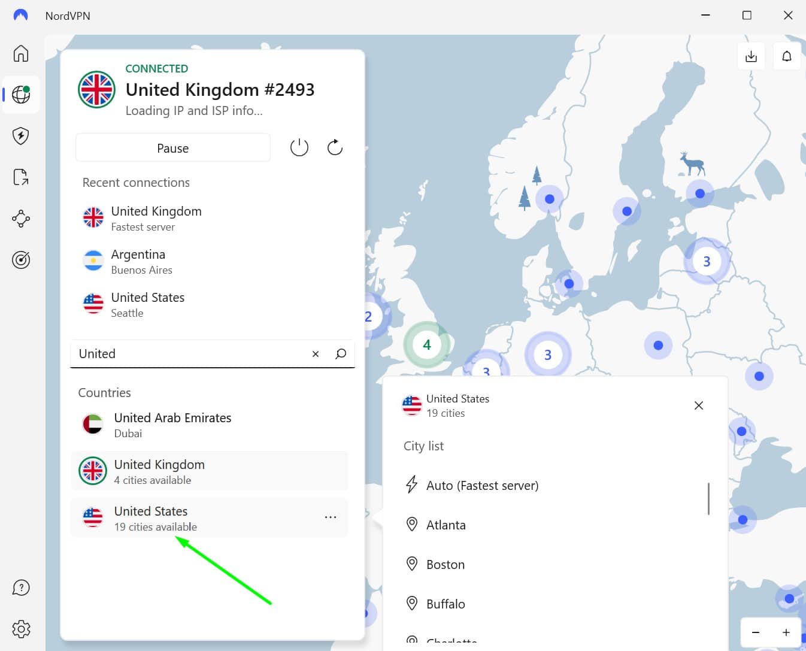This screenshot has height=651, width=806.
Task: Open the Home tab in sidebar
Action: pos(21,53)
